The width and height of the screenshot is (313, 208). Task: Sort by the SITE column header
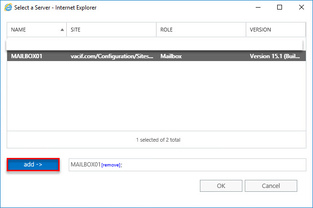[x=111, y=30]
